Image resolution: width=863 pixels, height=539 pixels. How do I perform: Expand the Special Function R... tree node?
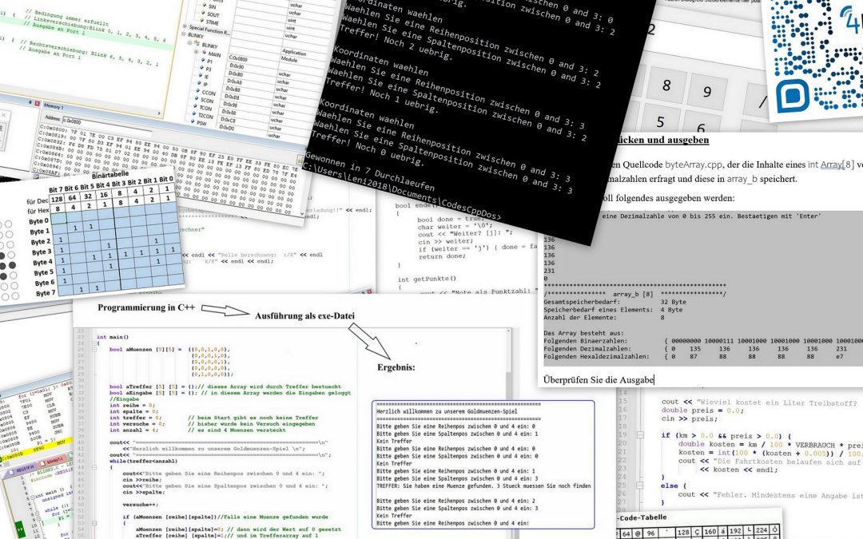(x=185, y=26)
